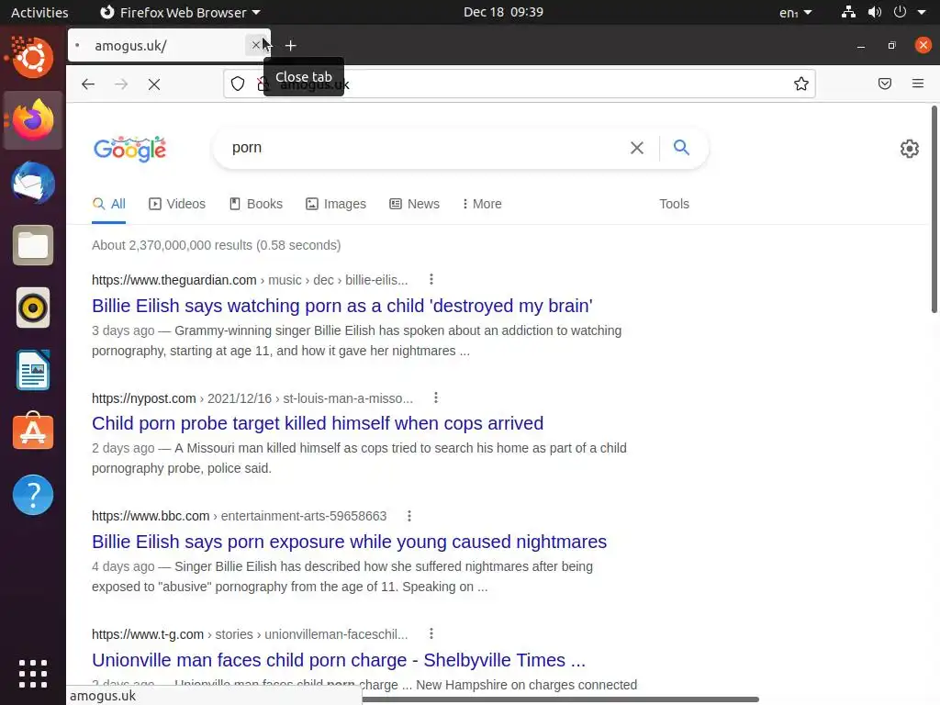This screenshot has height=705, width=940.
Task: Open the Help icon in the dock
Action: pyautogui.click(x=33, y=495)
